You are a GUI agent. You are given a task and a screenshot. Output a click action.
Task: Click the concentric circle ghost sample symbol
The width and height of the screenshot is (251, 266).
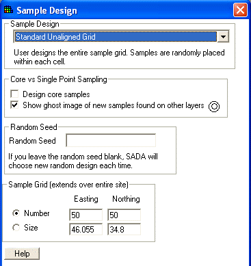click(214, 107)
